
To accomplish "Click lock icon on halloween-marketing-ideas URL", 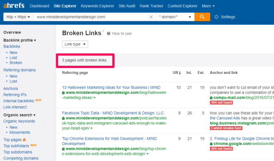I will tap(63, 93).
